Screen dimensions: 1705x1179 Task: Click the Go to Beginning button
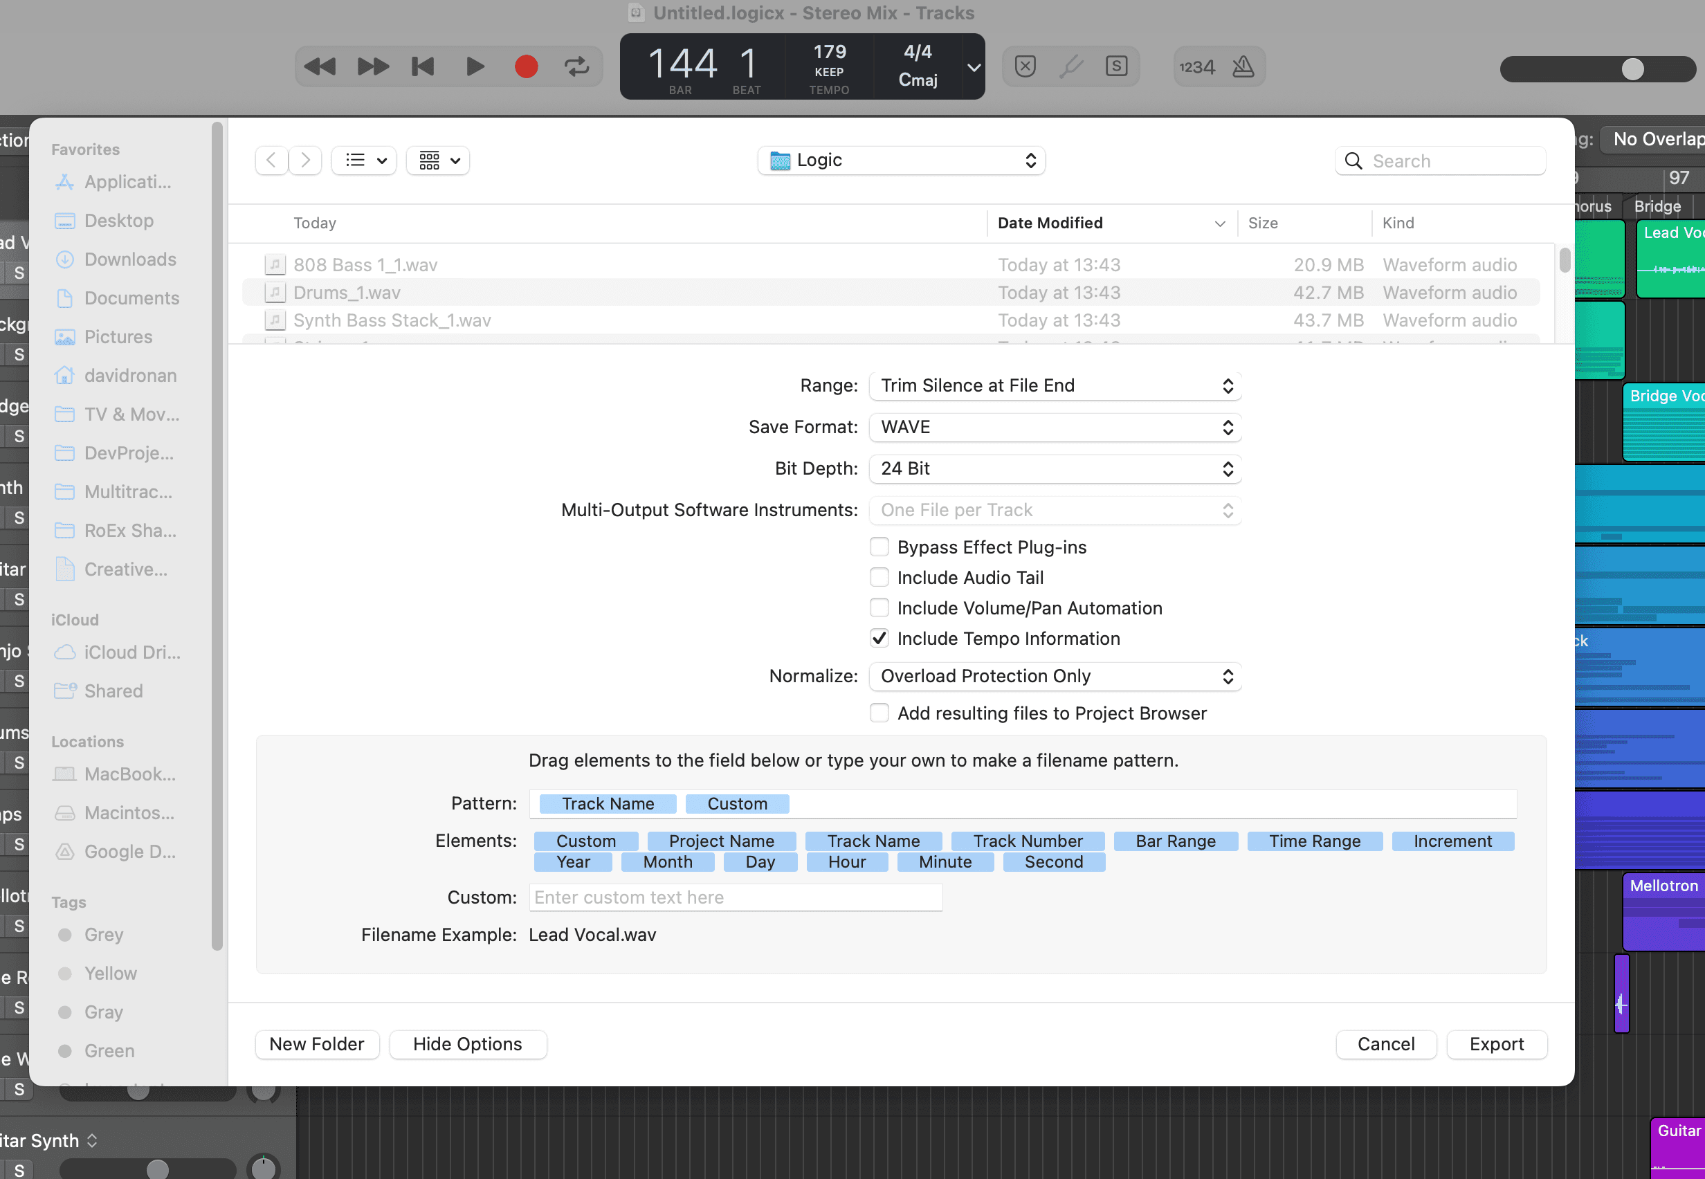coord(423,66)
